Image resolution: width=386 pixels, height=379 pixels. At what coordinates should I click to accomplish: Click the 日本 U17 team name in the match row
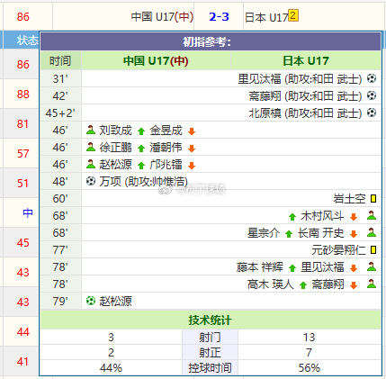click(266, 17)
